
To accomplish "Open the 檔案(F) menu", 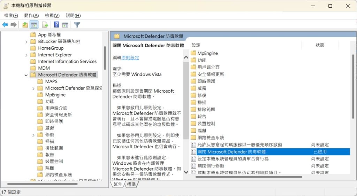I will point(11,16).
